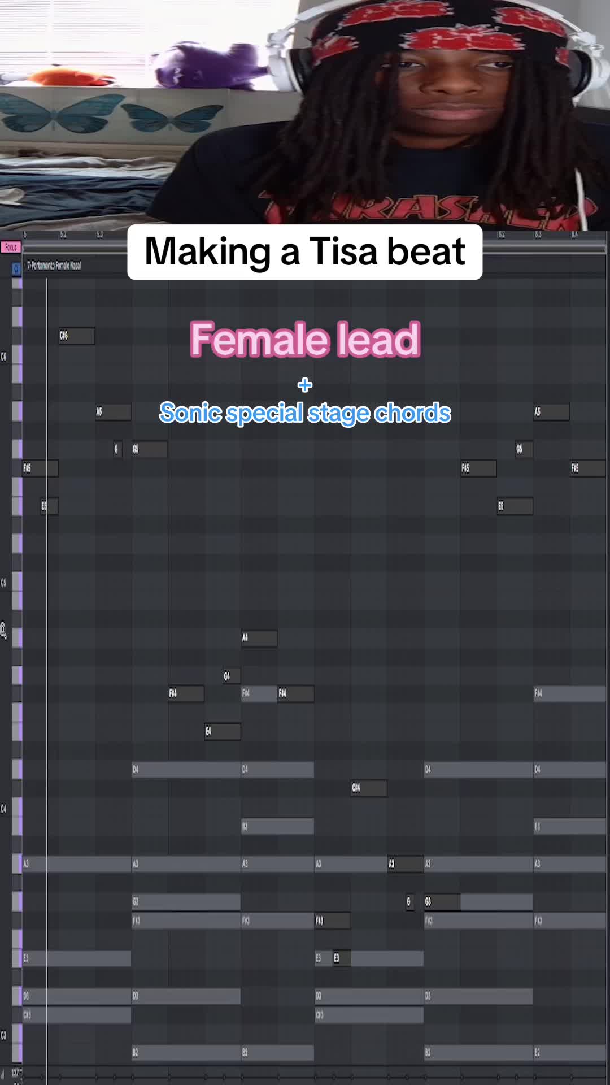Click the magnifier zoom icon beside piano keys

(x=3, y=630)
